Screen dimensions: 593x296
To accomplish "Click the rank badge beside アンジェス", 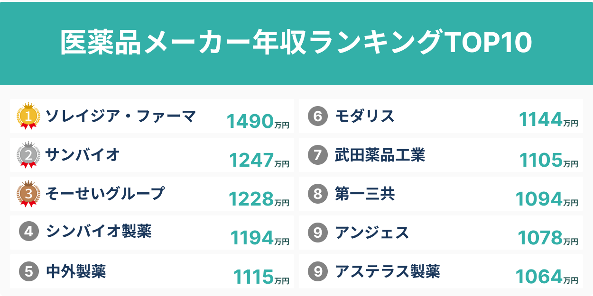I will click(x=318, y=233).
